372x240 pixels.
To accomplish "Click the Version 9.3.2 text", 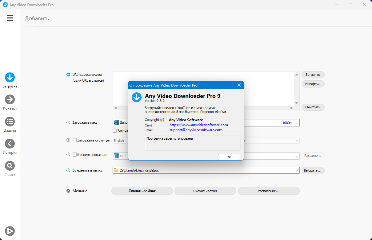I will (154, 101).
